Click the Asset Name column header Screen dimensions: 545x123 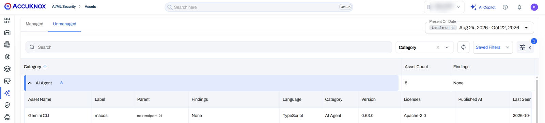(x=40, y=99)
